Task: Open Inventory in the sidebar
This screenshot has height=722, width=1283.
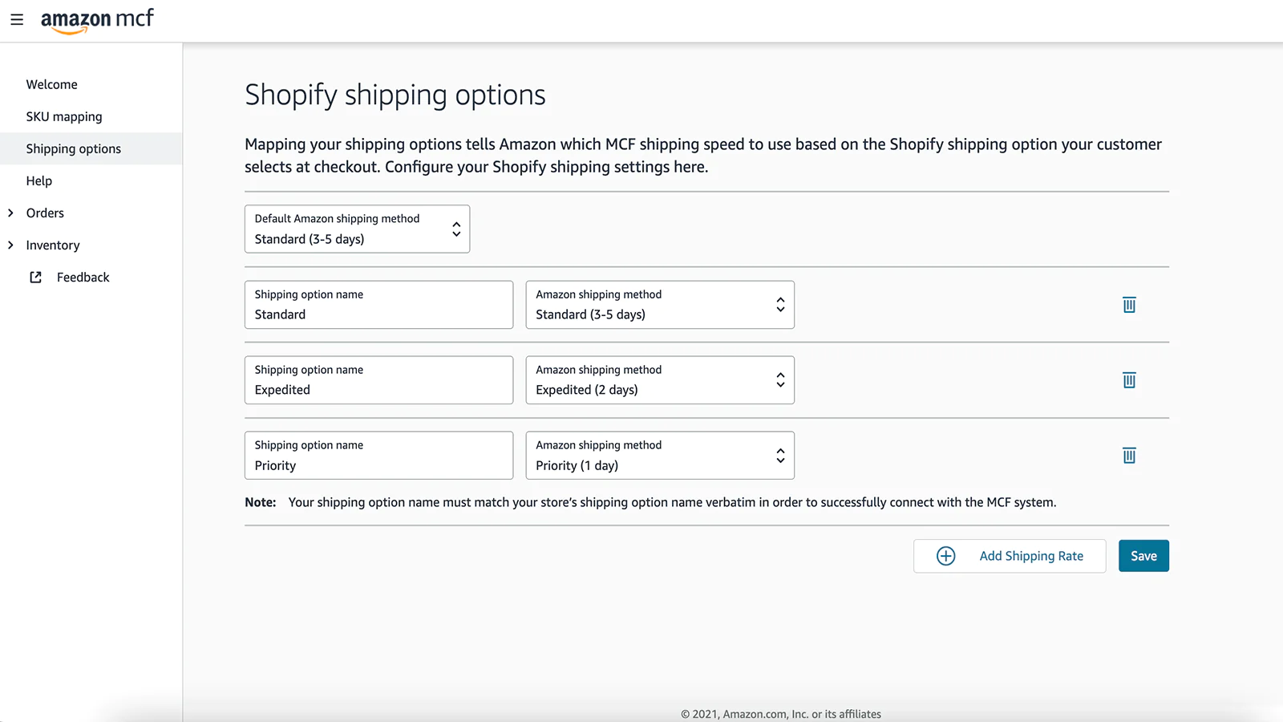Action: pos(53,245)
